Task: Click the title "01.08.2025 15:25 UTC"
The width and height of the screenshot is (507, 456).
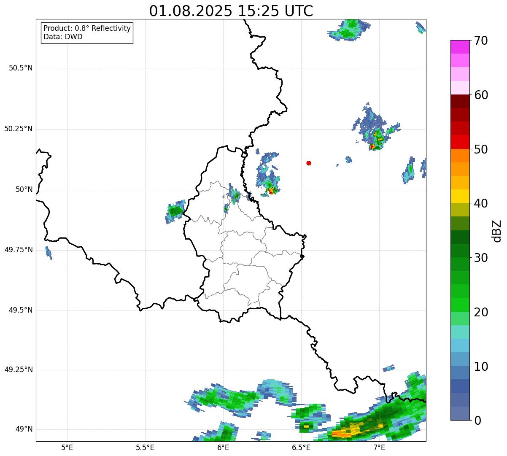Action: [x=231, y=11]
